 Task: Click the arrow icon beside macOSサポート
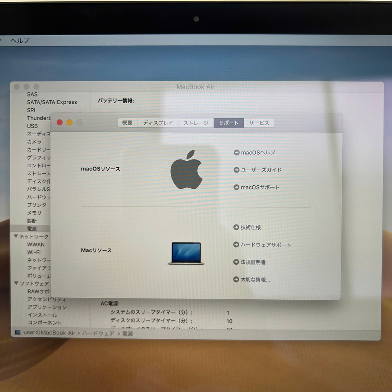point(236,187)
